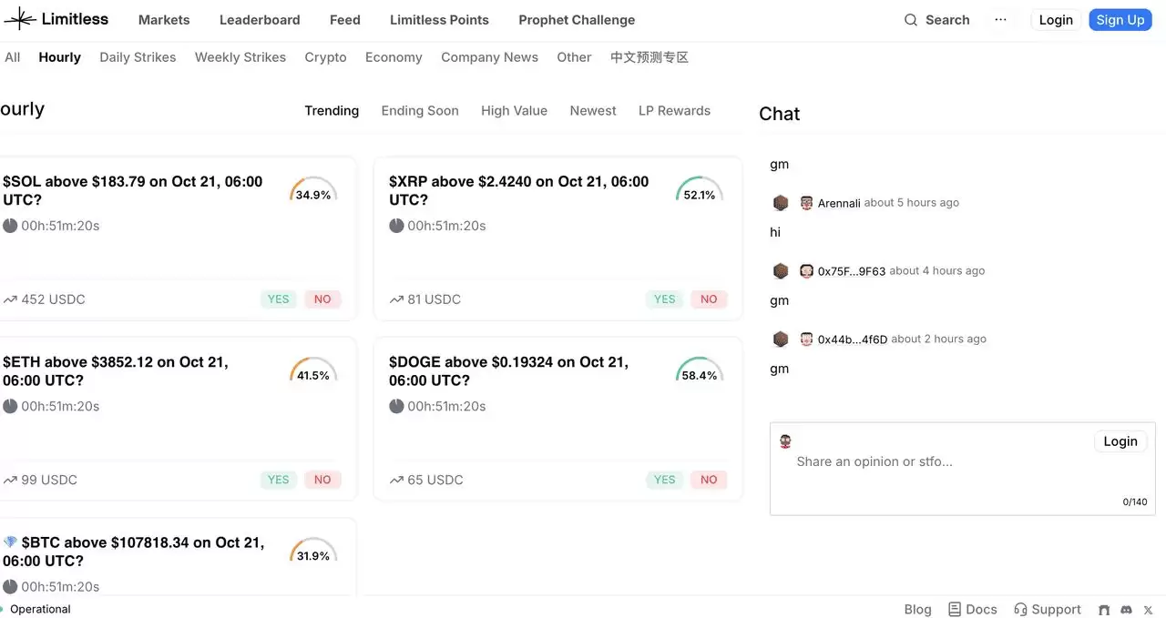Click the Sign Up button

(1120, 19)
